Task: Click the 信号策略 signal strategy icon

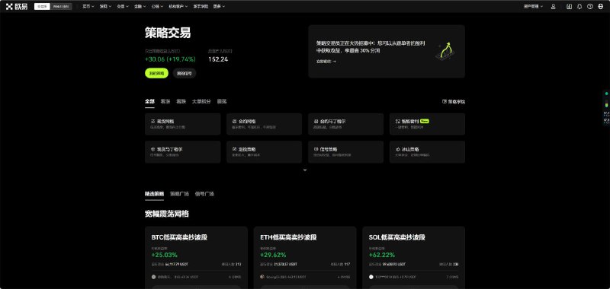Action: [x=316, y=149]
